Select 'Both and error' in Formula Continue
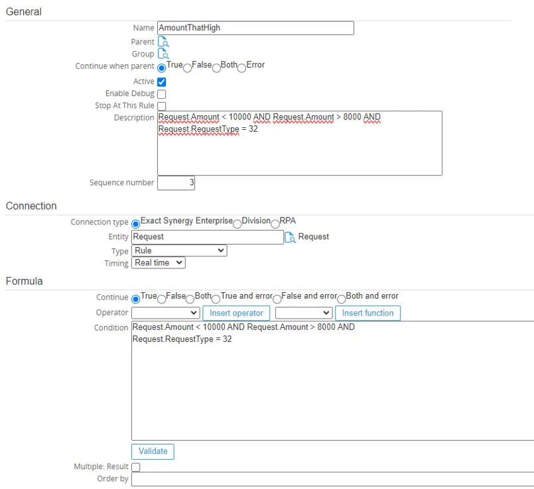Screen dimensions: 534x489 pyautogui.click(x=342, y=299)
